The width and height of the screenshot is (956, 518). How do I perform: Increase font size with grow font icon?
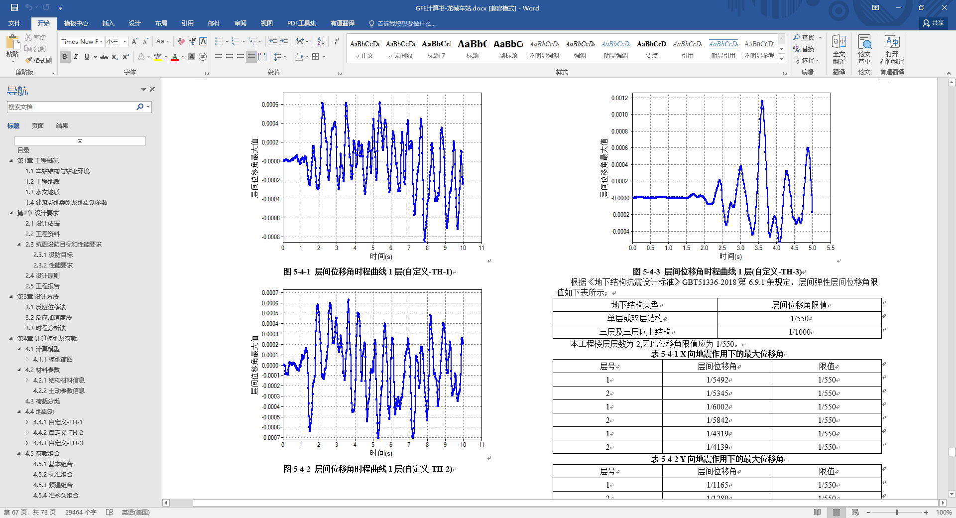point(134,41)
